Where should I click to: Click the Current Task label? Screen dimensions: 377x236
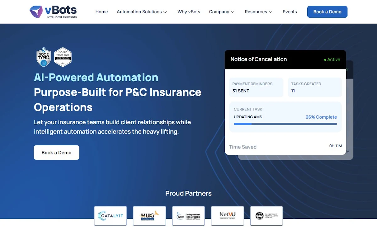248,109
